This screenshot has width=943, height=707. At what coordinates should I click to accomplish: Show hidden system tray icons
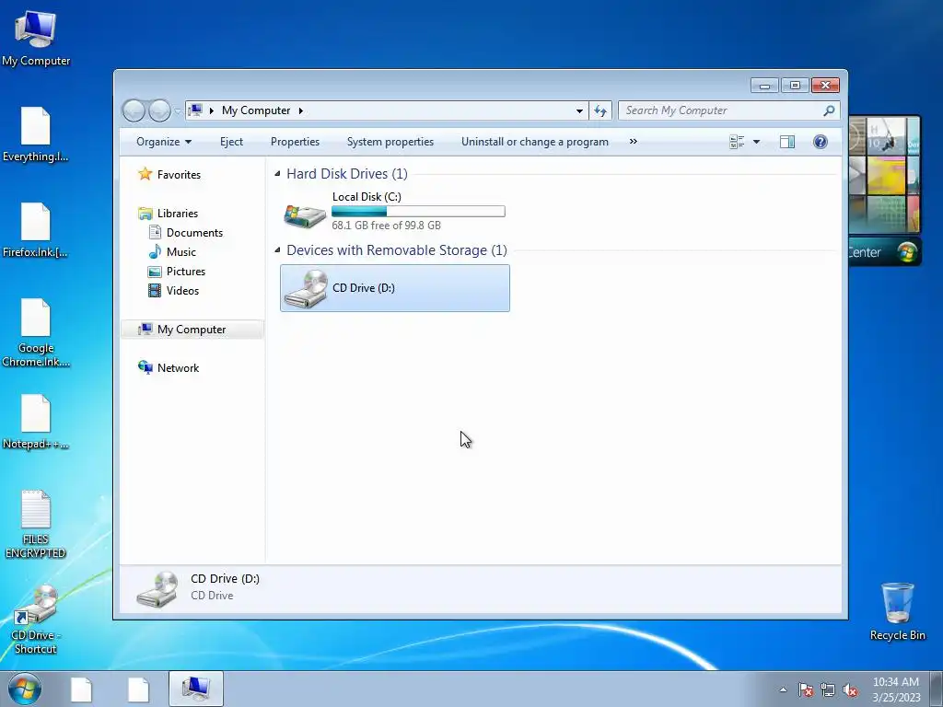click(x=783, y=690)
